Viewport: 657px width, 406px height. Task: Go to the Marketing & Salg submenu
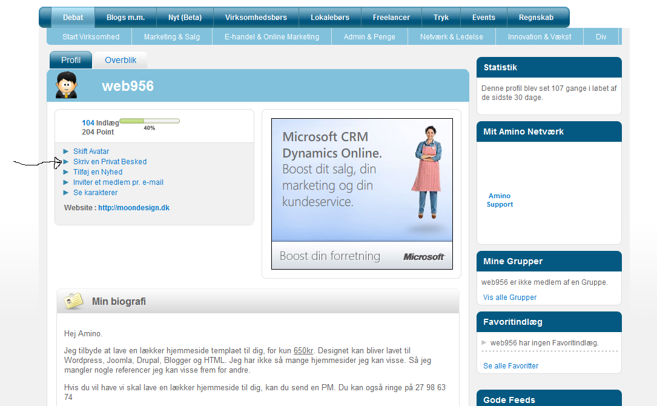(172, 37)
